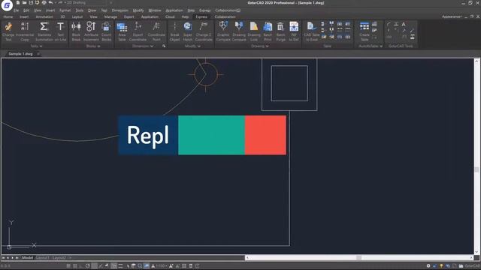Undo using the quick access arrow
The image size is (481, 270).
pyautogui.click(x=50, y=3)
